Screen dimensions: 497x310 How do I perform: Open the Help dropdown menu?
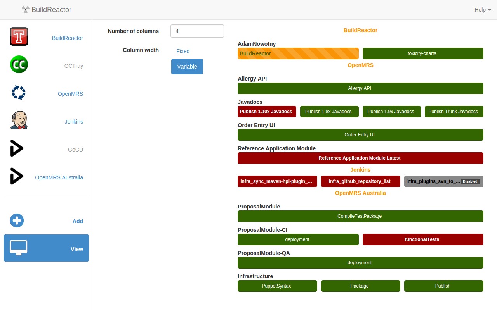(x=483, y=10)
